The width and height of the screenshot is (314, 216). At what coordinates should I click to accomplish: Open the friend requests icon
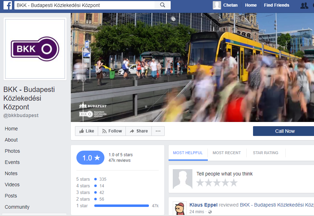click(x=304, y=5)
